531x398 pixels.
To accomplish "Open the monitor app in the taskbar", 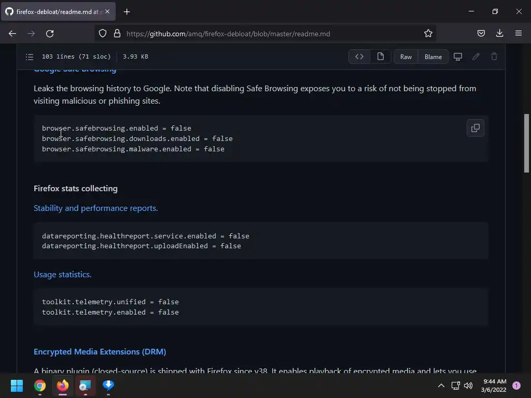I will coord(86,386).
